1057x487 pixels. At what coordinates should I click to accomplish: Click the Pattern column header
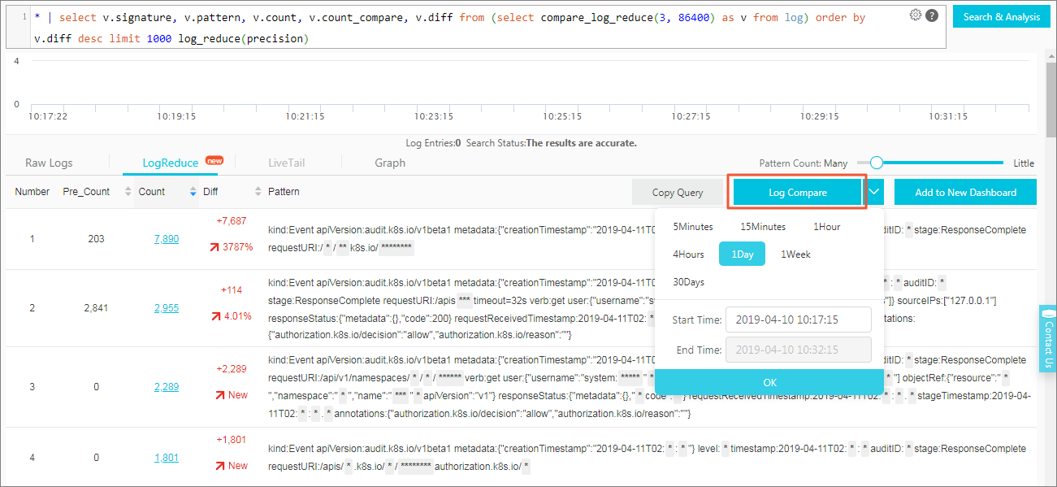click(284, 192)
